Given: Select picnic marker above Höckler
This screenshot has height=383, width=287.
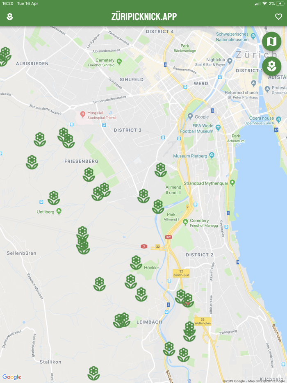Looking at the screenshot, I should click(x=136, y=262).
